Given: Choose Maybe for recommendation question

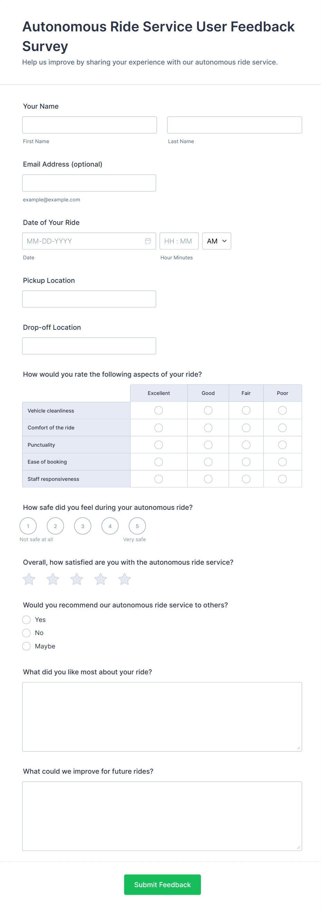Looking at the screenshot, I should [27, 646].
